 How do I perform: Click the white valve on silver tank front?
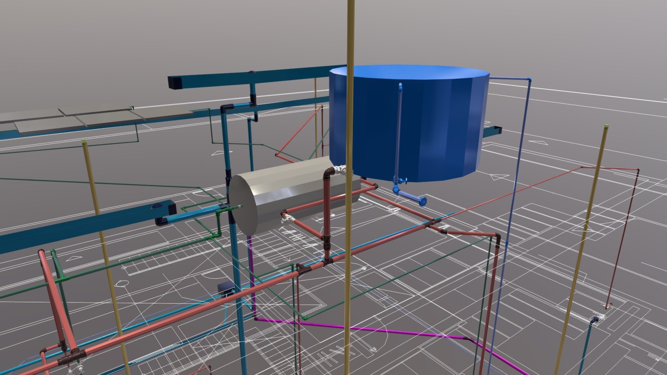(288, 218)
